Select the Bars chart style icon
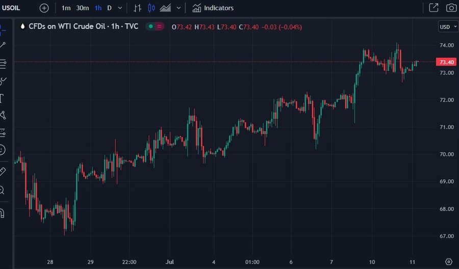Image resolution: width=459 pixels, height=269 pixels. (137, 8)
